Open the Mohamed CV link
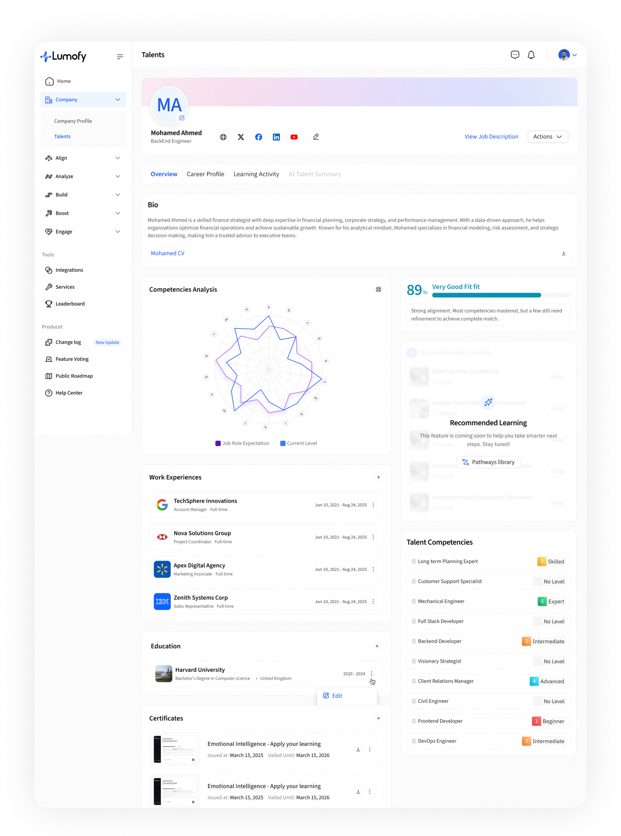The image size is (621, 836). (168, 253)
